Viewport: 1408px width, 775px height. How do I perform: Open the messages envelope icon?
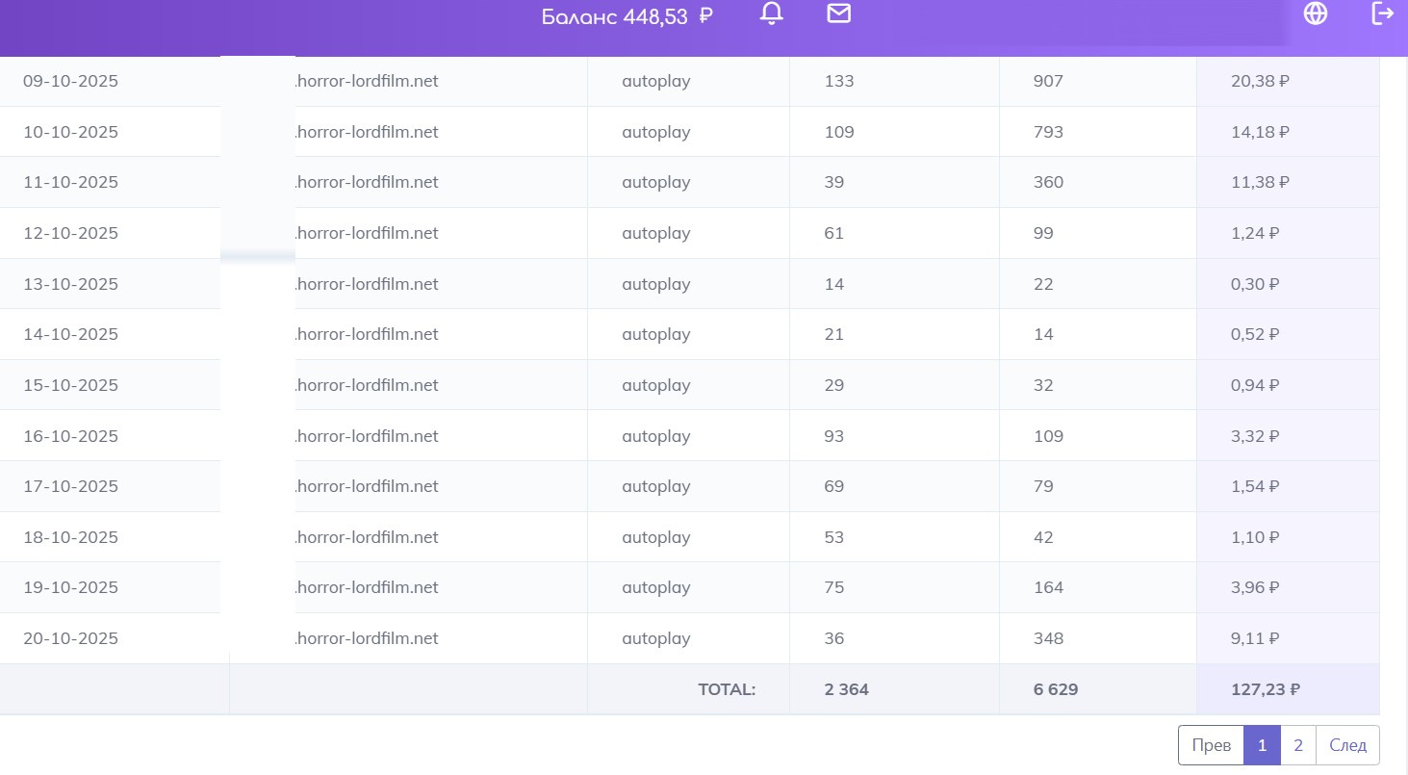click(839, 13)
